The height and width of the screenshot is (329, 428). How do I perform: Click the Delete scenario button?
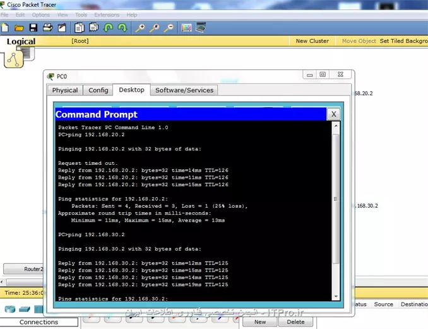pyautogui.click(x=295, y=322)
